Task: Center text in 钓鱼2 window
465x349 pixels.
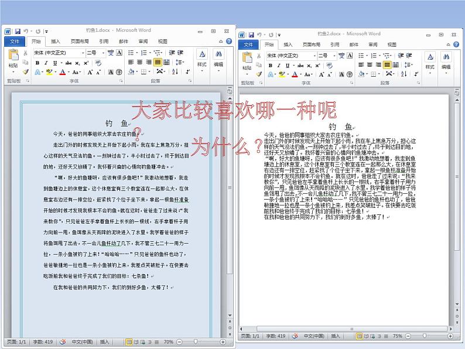Action: 370,64
